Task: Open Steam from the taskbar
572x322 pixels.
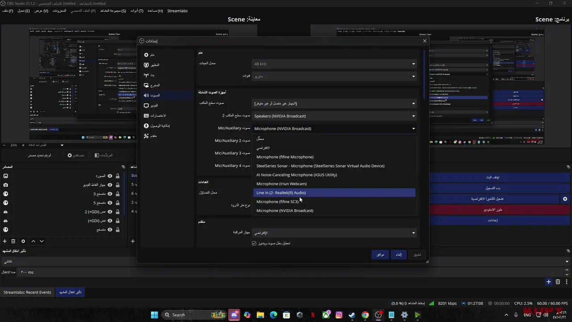Action: (352, 315)
